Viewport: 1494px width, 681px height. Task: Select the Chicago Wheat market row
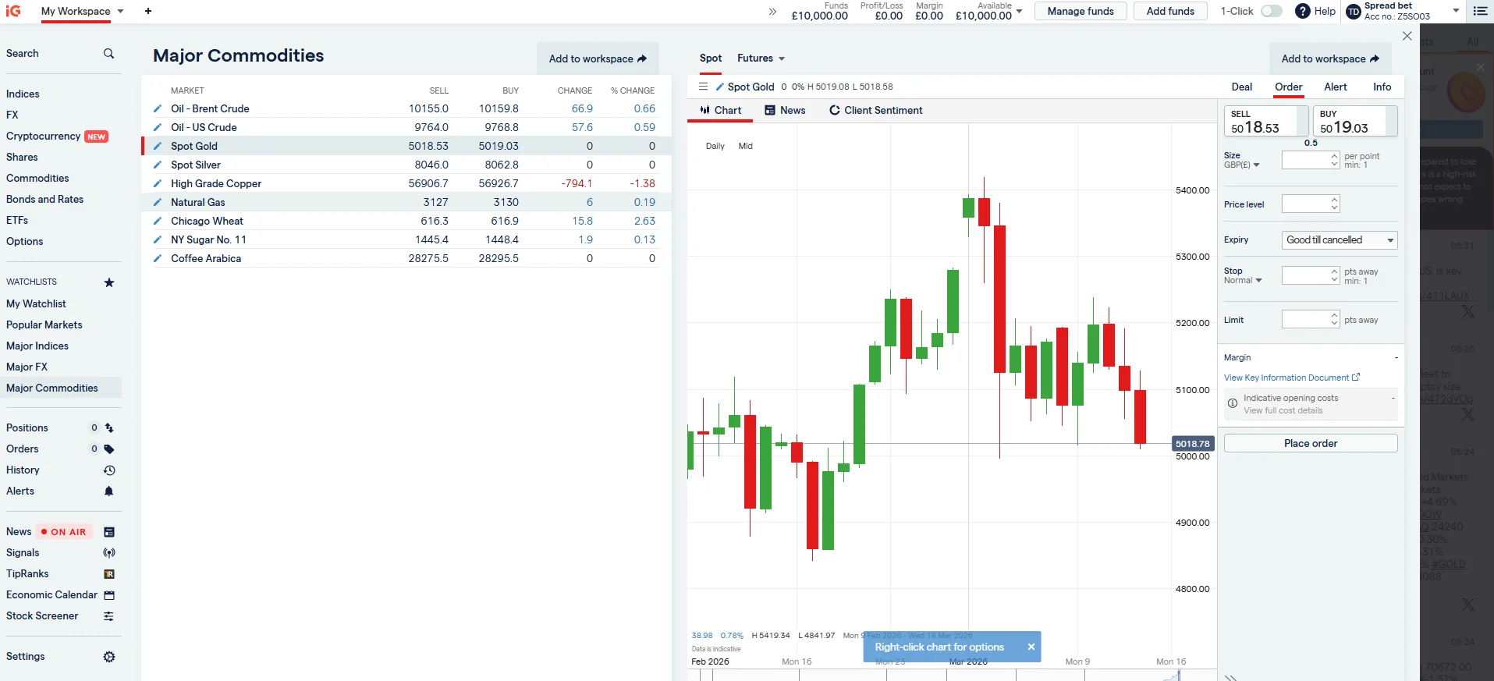click(406, 221)
